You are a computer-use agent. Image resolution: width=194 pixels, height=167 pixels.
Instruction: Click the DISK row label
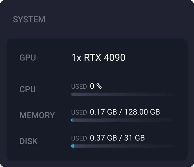(28, 141)
